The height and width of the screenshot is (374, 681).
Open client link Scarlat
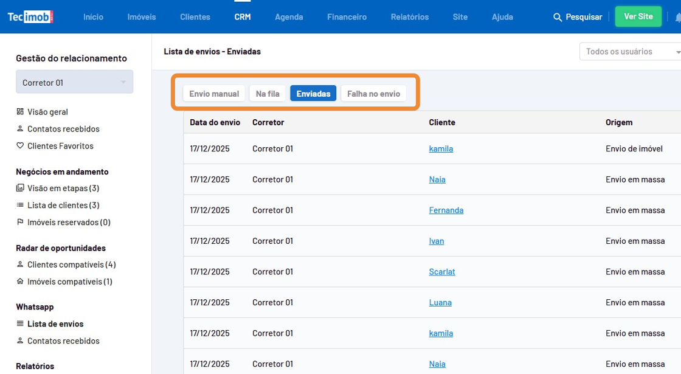click(441, 272)
